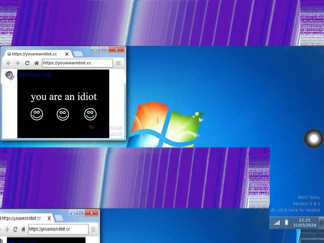The image size is (324, 243).
Task: Click the 'click here to resolve' notice
Action: pos(299,210)
